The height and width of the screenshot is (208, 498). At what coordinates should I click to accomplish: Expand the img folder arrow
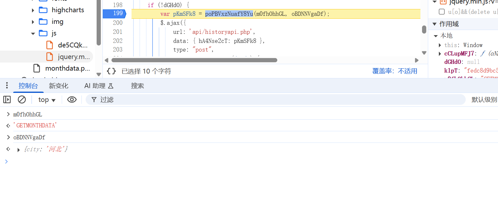click(33, 22)
